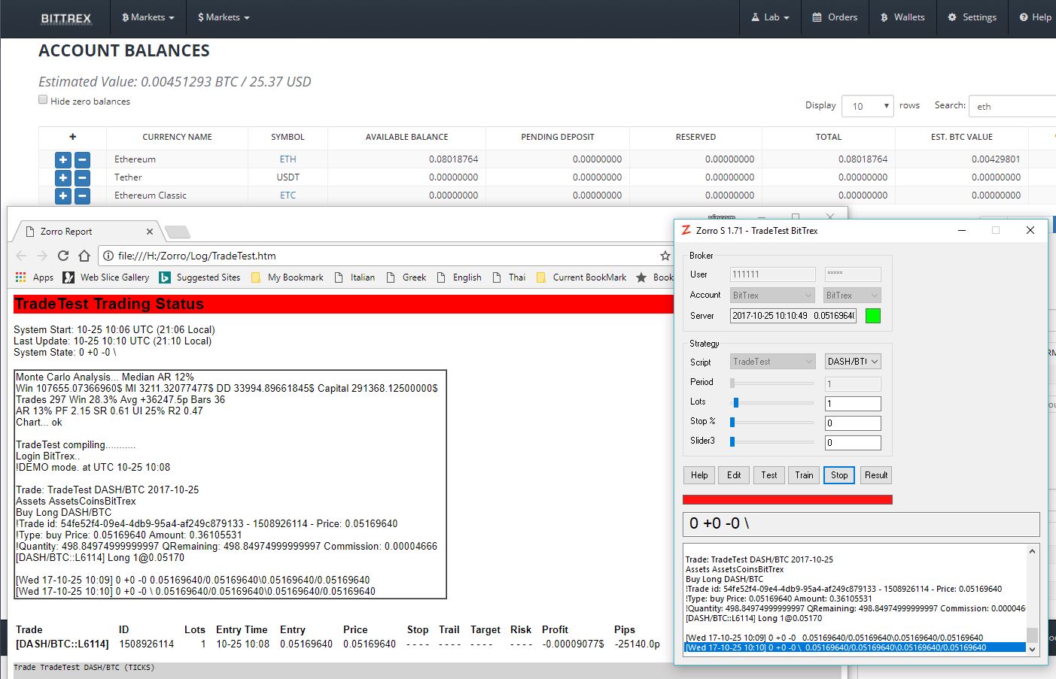Click Zorro log scrollbar up arrow
Viewport: 1056px width, 679px height.
coord(1032,551)
